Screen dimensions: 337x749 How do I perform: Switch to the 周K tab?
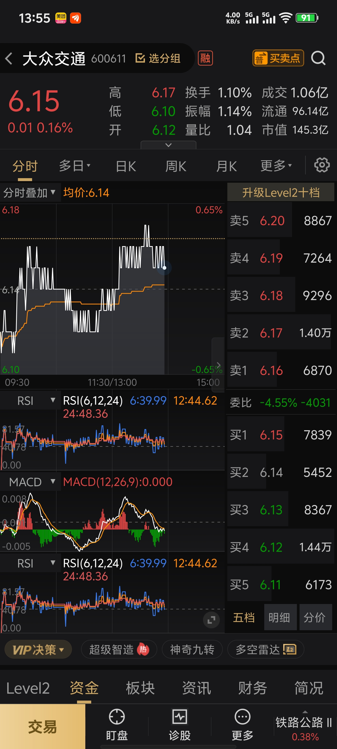(x=176, y=166)
